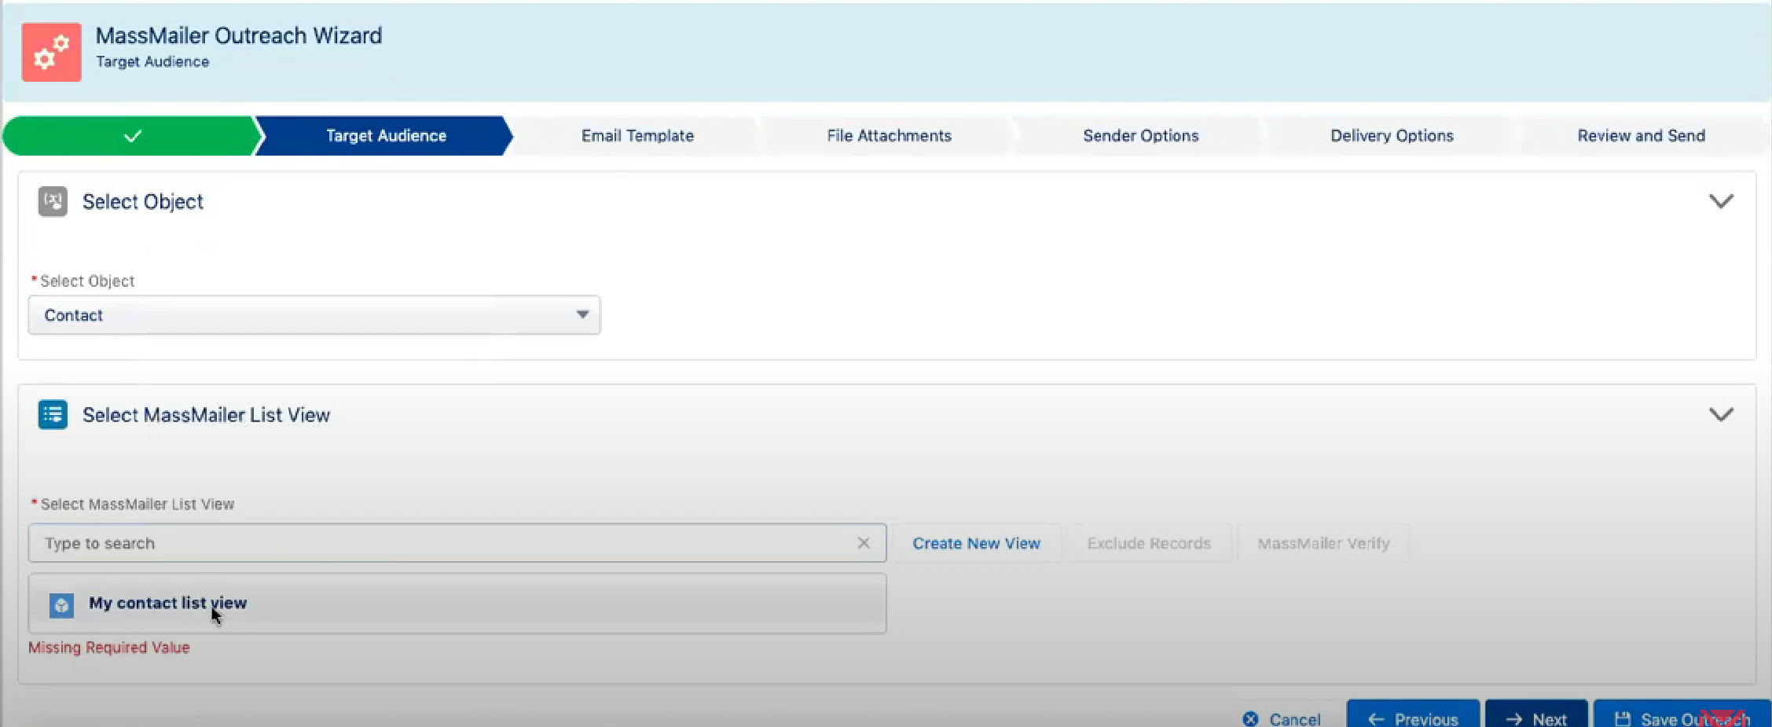Click the Missing Required Value error text

[109, 648]
